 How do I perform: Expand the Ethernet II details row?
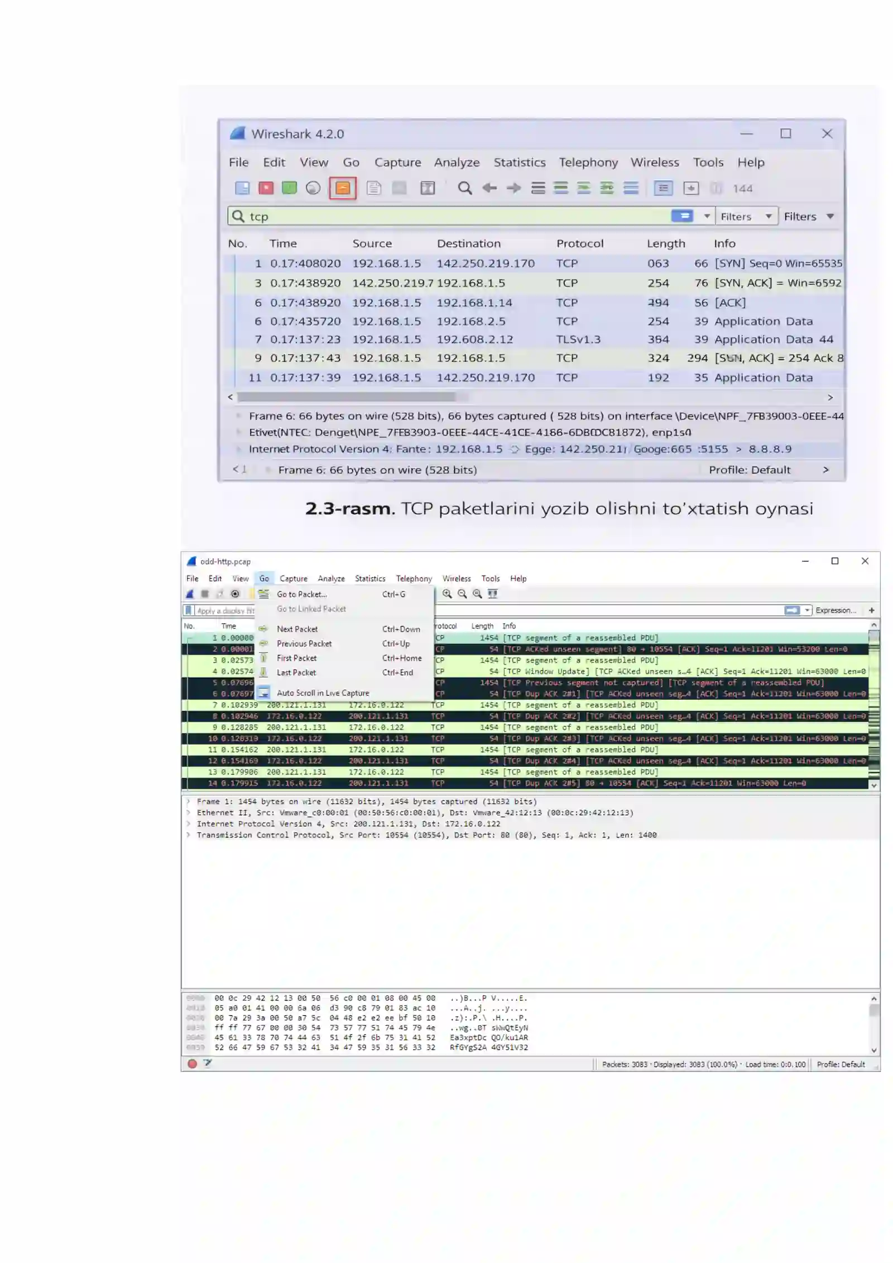(188, 812)
